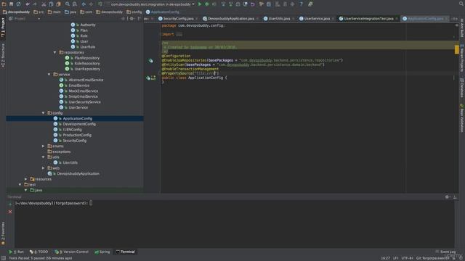The width and height of the screenshot is (465, 261).
Task: Toggle Ant Build side panel tab
Action: click(462, 28)
